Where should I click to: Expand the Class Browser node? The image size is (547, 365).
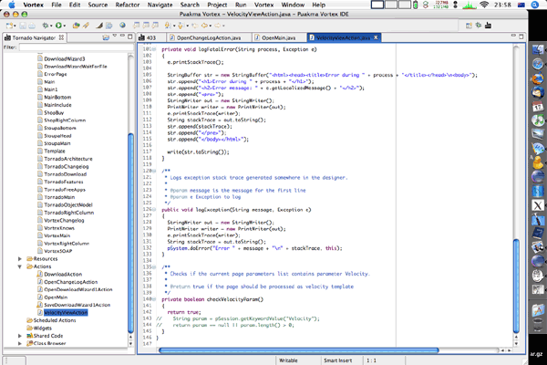point(20,343)
